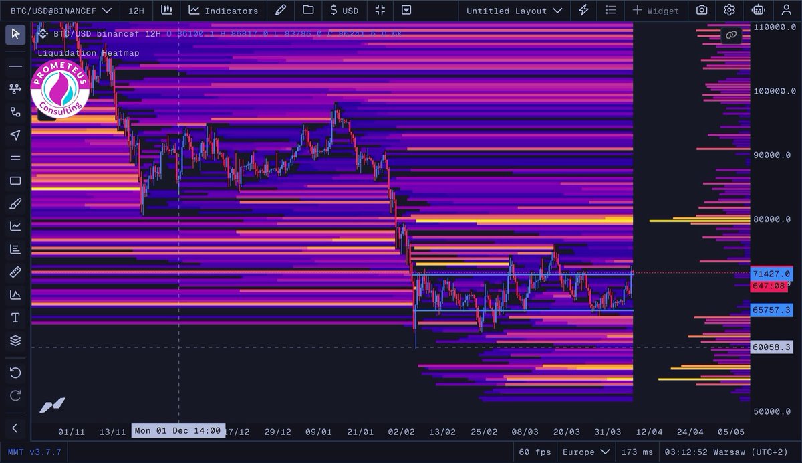Select the ruler measure tool
Screen dimensions: 802x463
point(15,272)
